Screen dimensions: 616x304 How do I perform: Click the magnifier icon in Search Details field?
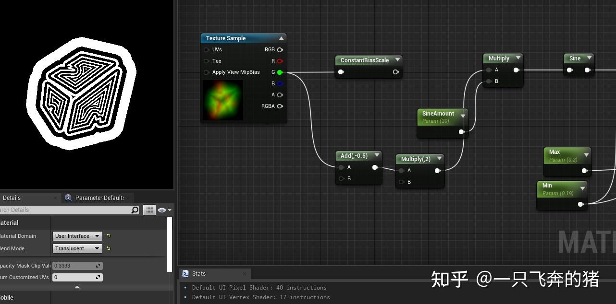pos(135,210)
